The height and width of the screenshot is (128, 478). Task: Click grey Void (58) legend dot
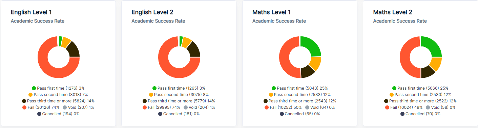428,107
